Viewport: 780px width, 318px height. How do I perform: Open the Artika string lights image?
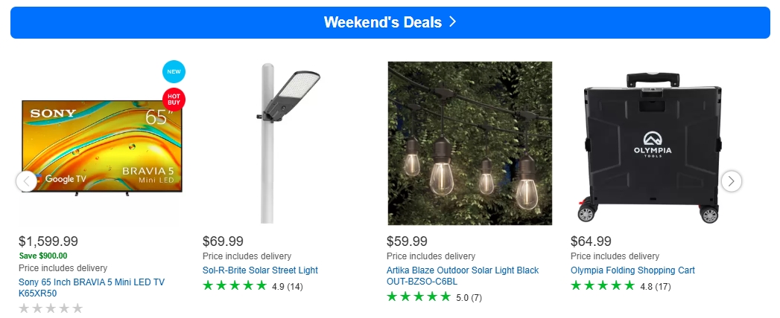469,143
